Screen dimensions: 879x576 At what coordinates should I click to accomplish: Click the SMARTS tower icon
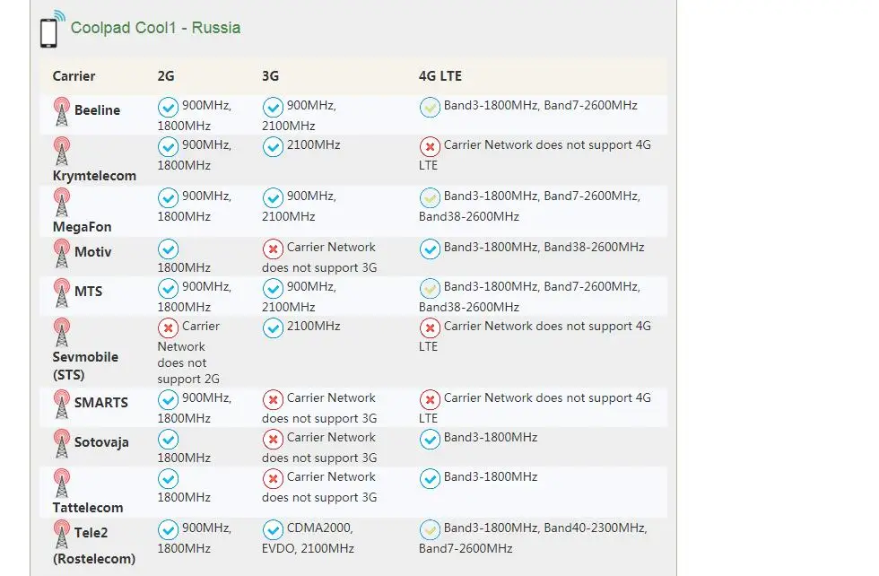pyautogui.click(x=62, y=405)
